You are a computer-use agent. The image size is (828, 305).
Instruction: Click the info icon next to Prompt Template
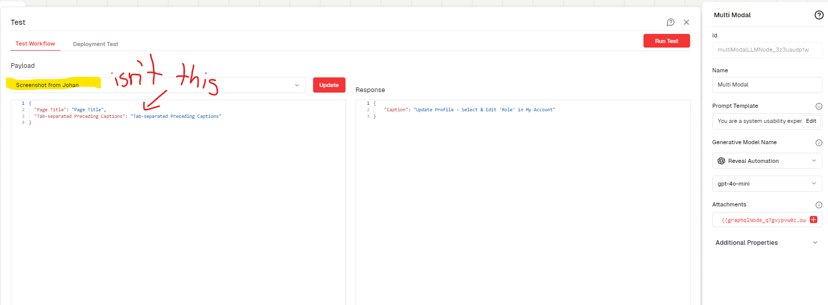(818, 106)
